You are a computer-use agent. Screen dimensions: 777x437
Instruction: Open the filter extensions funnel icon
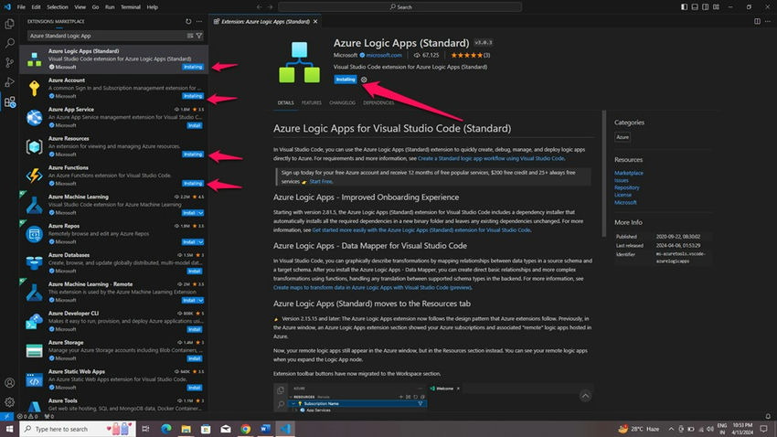coord(199,36)
